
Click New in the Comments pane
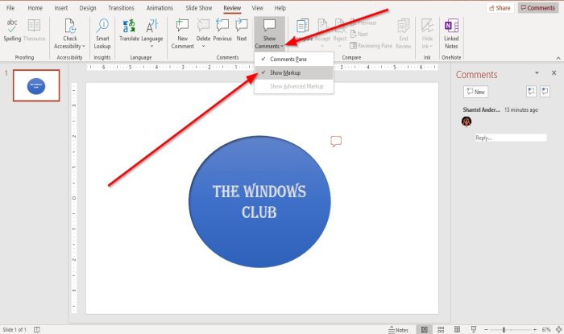475,92
